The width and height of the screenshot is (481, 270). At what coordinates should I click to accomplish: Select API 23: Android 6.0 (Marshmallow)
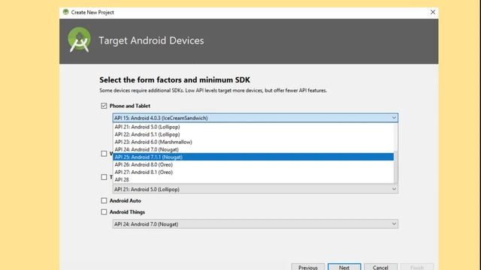tap(253, 142)
